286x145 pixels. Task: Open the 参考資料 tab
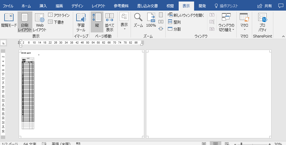click(x=121, y=6)
